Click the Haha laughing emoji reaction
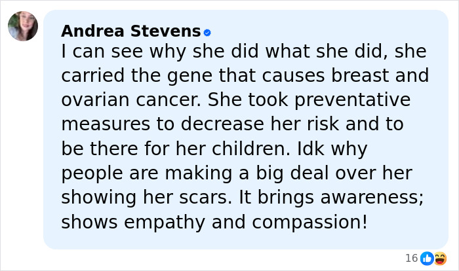This screenshot has width=459, height=271. click(x=439, y=258)
